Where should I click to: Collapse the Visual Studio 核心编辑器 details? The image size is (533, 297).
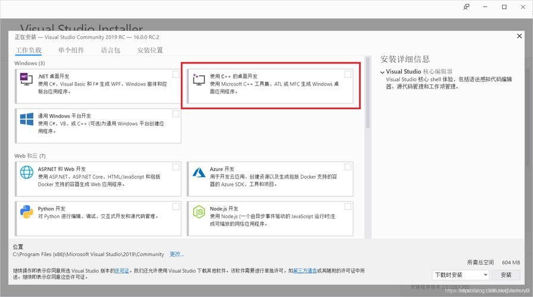tap(383, 72)
